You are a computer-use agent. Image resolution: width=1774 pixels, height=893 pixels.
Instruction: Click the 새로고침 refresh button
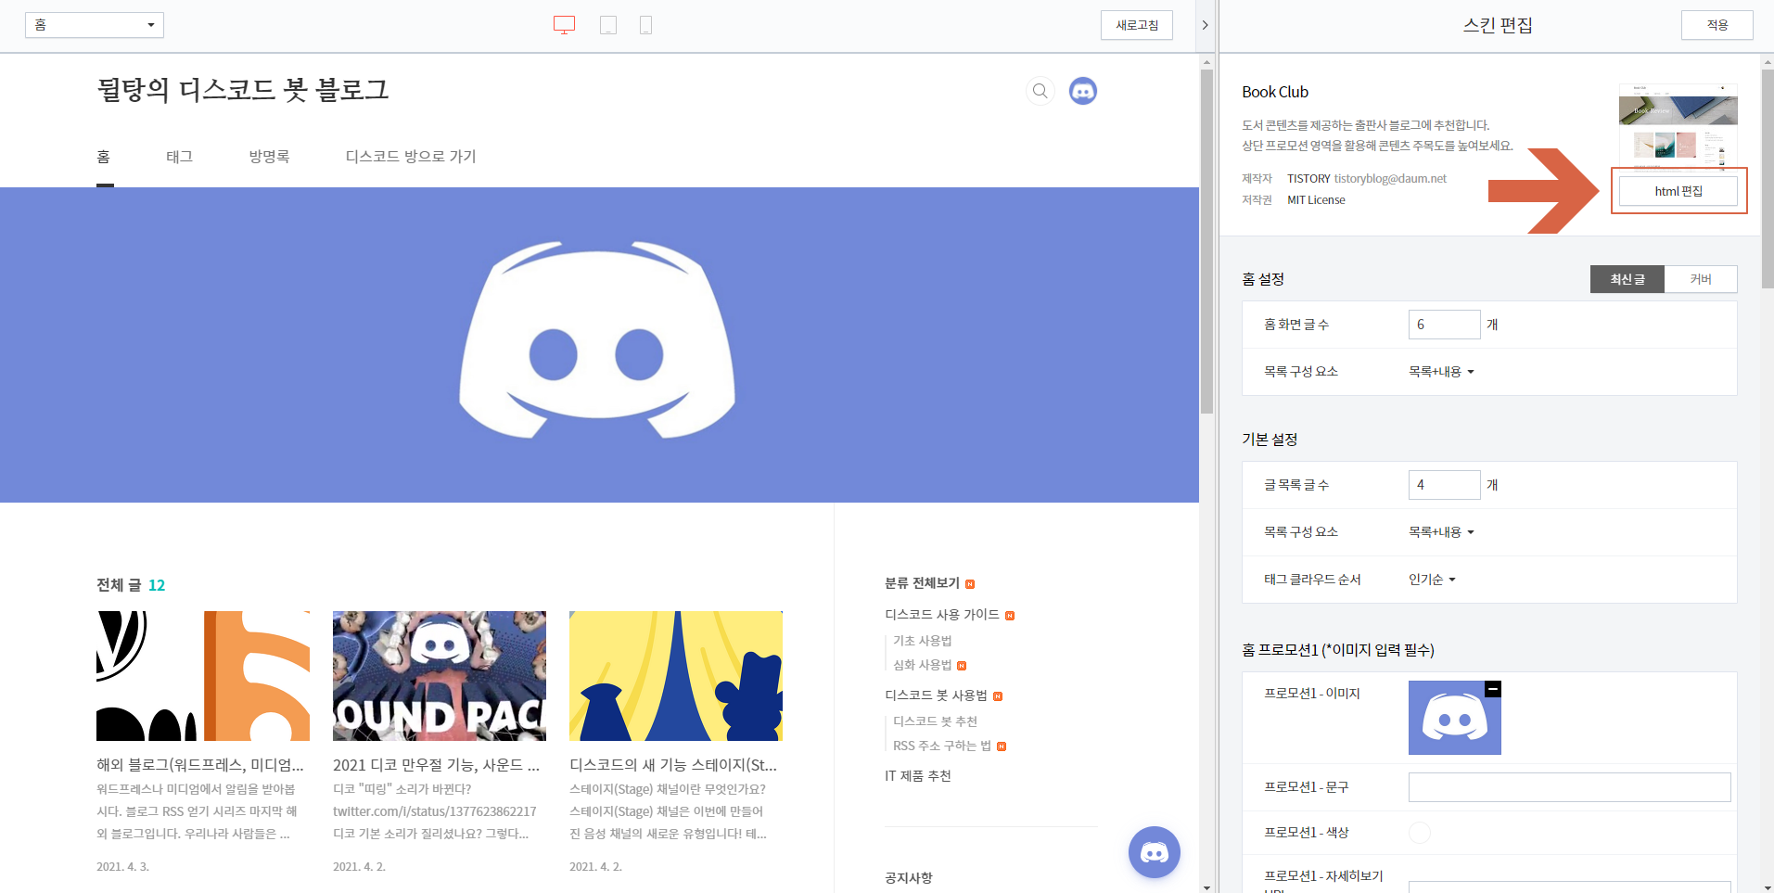[x=1137, y=25]
